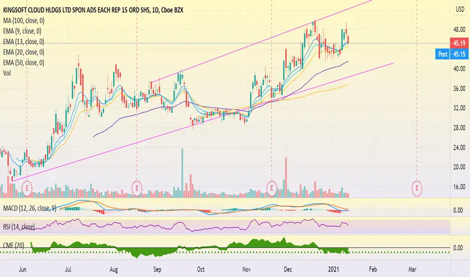
Task: Click the 2021 label on time axis
Action: pyautogui.click(x=333, y=269)
